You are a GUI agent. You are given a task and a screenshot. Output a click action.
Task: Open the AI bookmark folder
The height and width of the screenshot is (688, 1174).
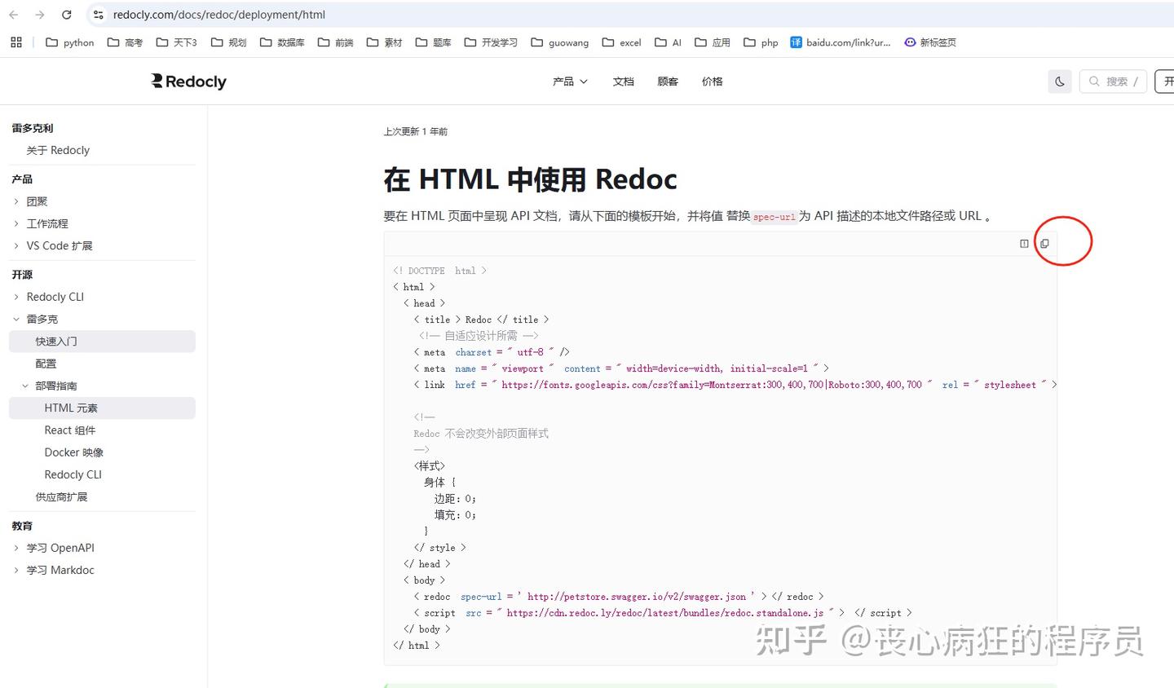point(669,42)
